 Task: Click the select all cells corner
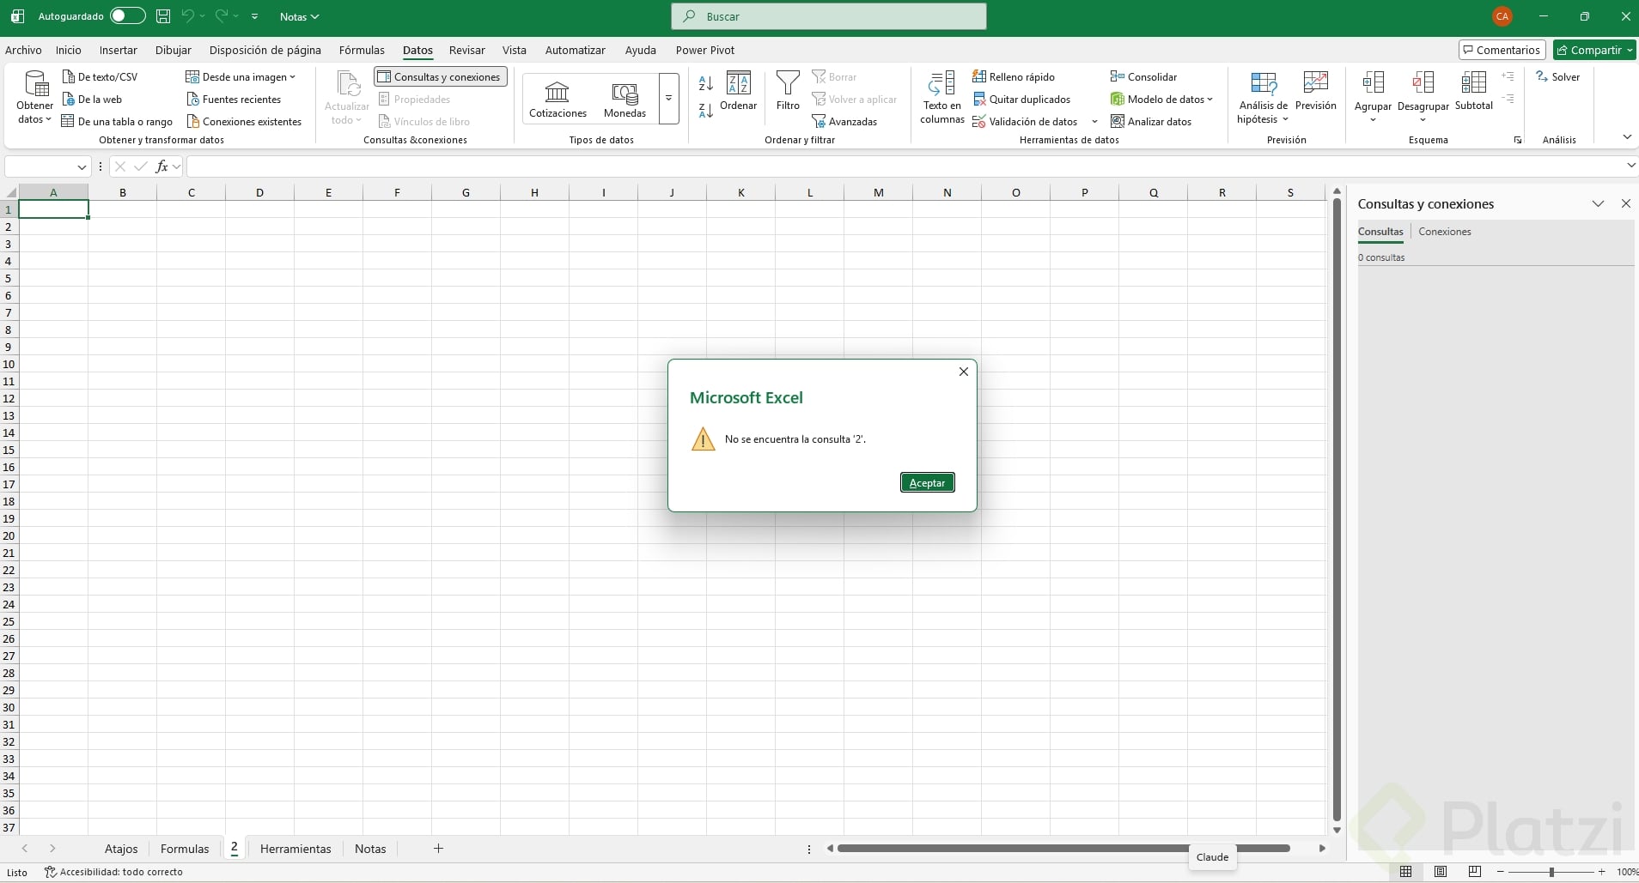coord(9,192)
